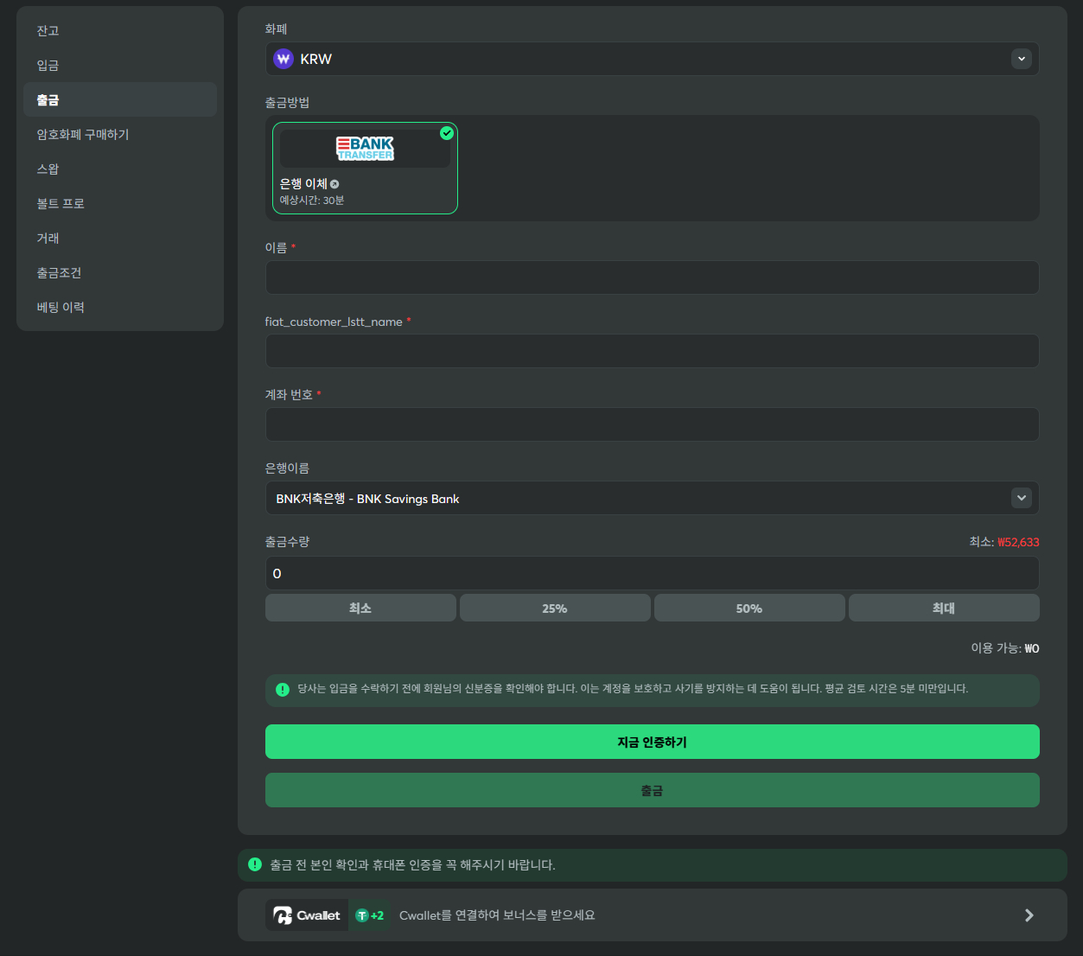Viewport: 1083px width, 956px height.
Task: Select 출금 in the sidebar
Action: (120, 99)
